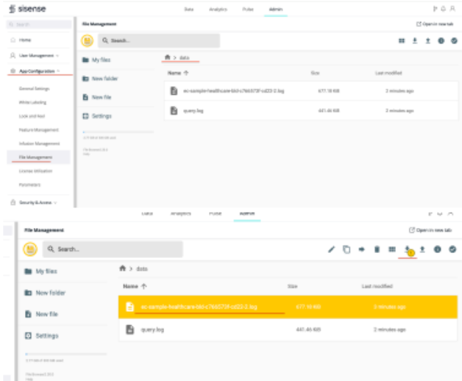This screenshot has height=381, width=462.
Task: Switch to the Analytics tab
Action: [x=218, y=9]
